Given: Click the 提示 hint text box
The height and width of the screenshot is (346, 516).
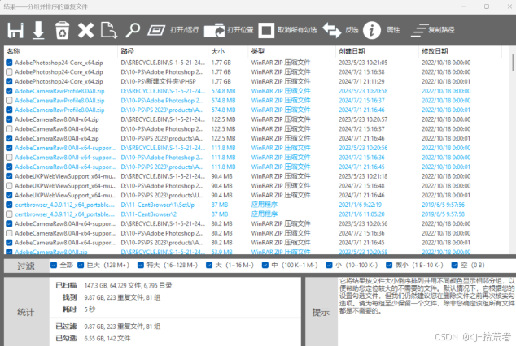Looking at the screenshot, I should tap(426, 311).
